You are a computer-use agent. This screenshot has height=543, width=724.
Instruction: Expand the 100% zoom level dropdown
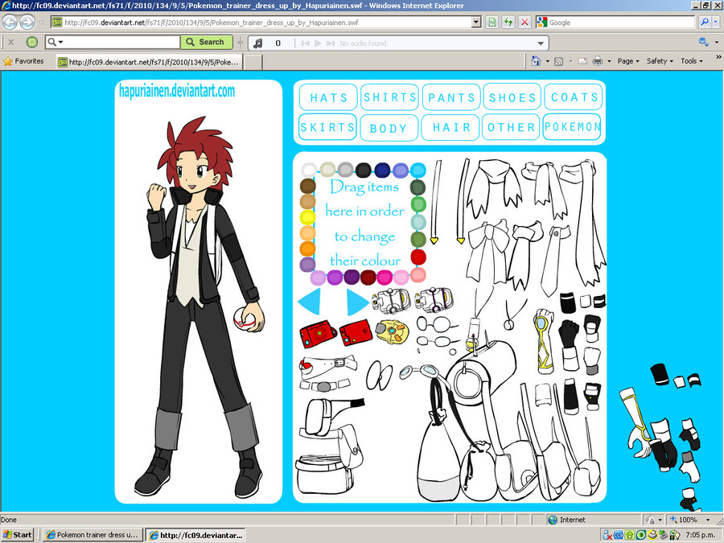pos(708,520)
